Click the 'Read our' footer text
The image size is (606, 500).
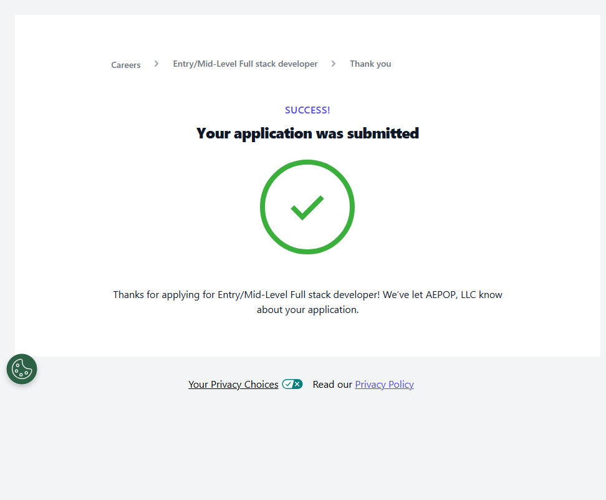[332, 385]
